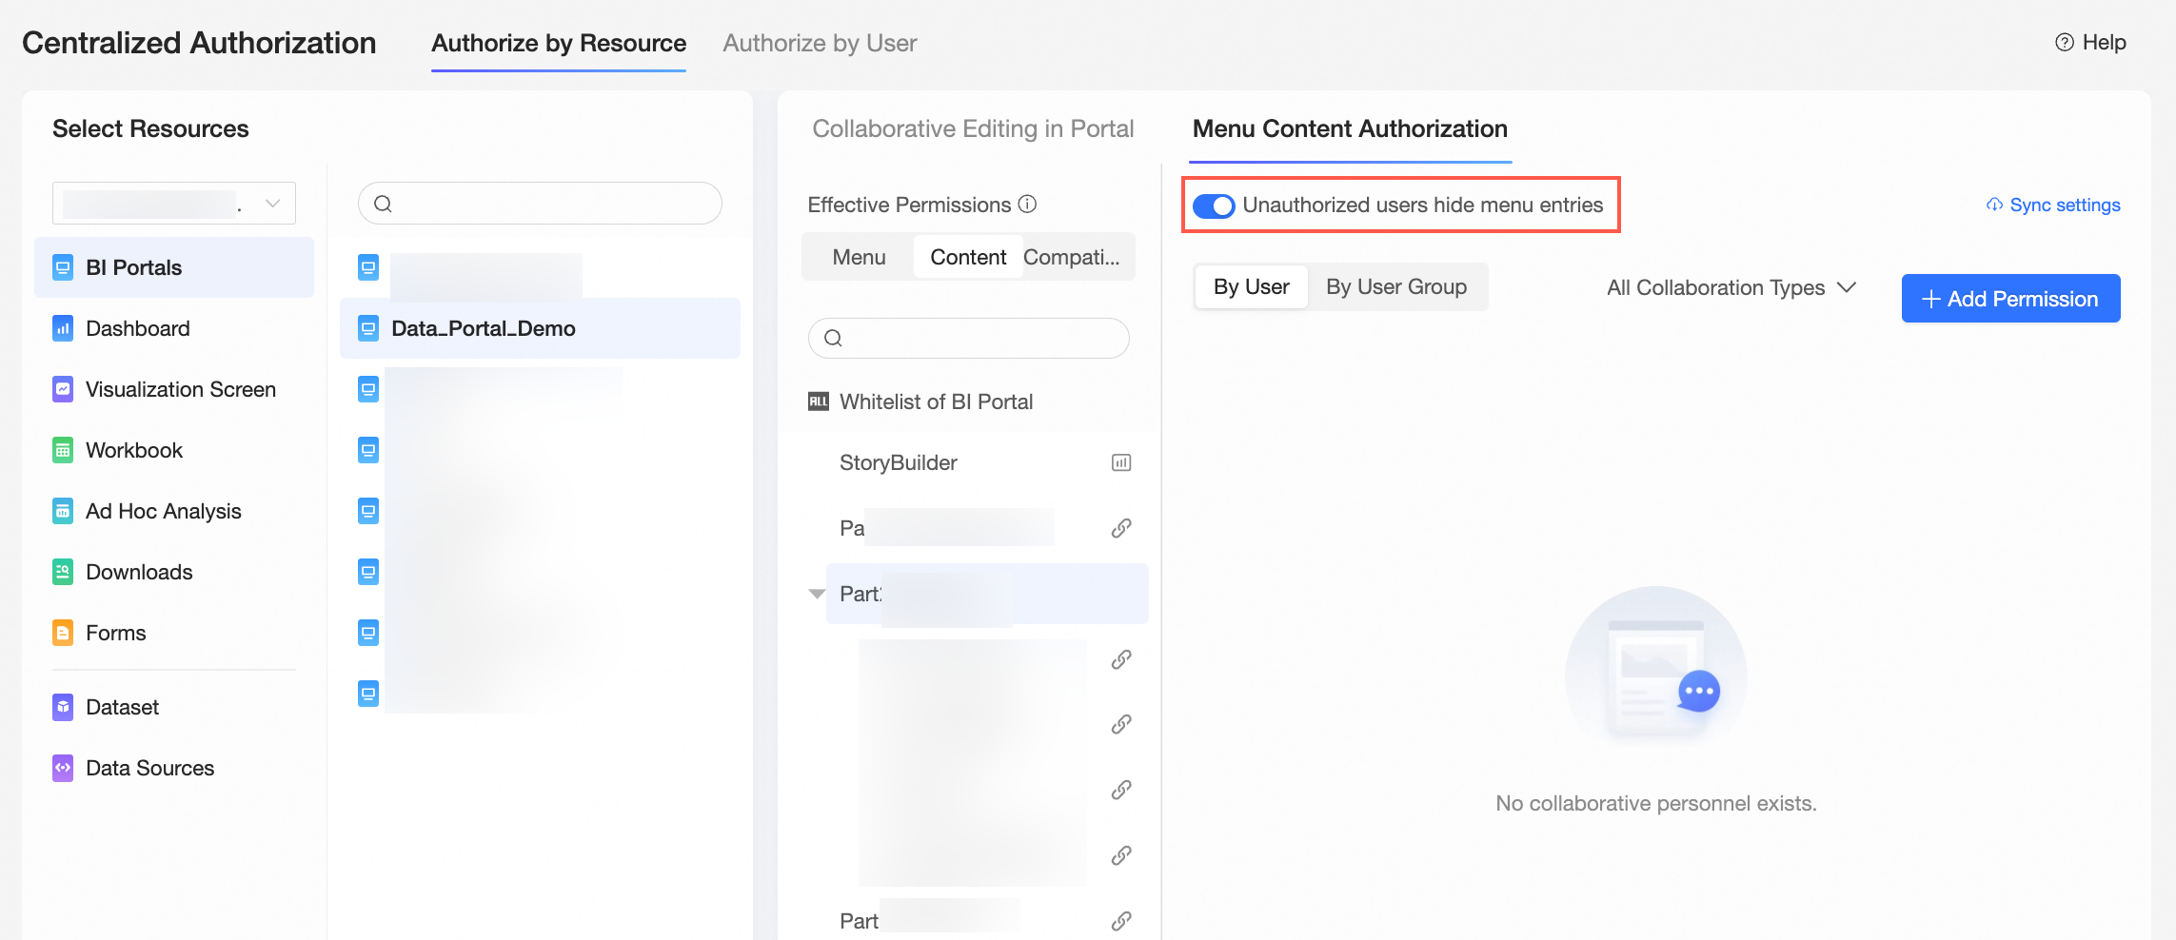
Task: Click the BI Portals resource icon
Action: tap(63, 267)
